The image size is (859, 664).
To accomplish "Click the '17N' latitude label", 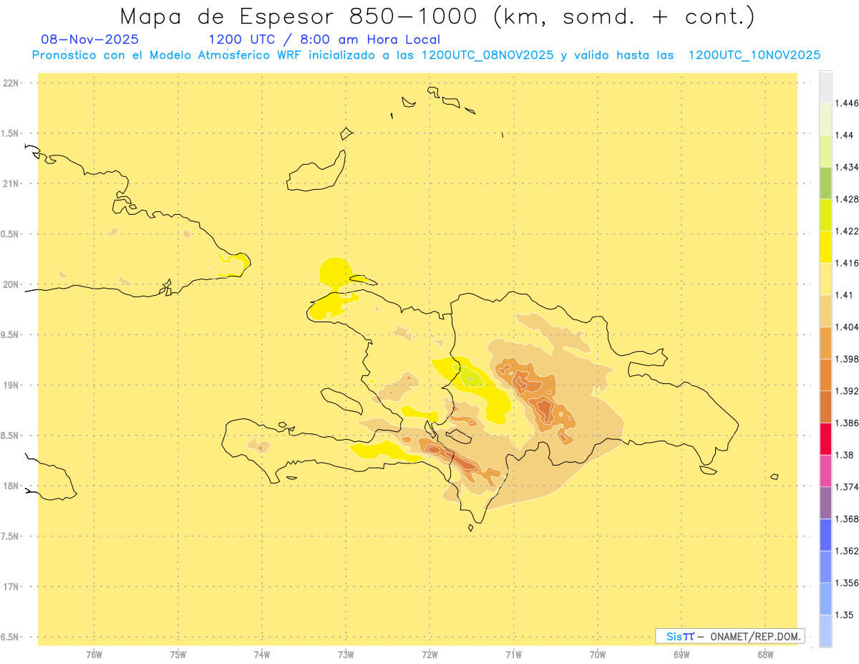I will tap(11, 587).
